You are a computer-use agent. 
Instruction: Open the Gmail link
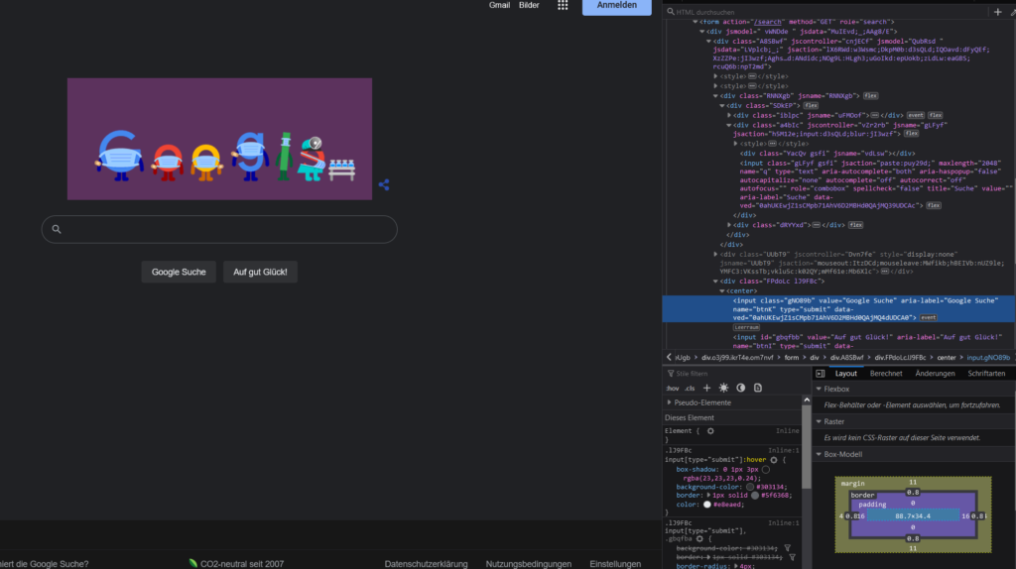point(499,5)
